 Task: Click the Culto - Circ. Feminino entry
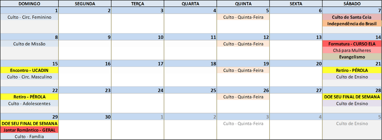(29, 17)
